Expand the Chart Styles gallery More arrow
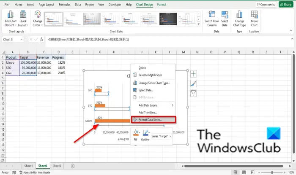 coord(198,24)
